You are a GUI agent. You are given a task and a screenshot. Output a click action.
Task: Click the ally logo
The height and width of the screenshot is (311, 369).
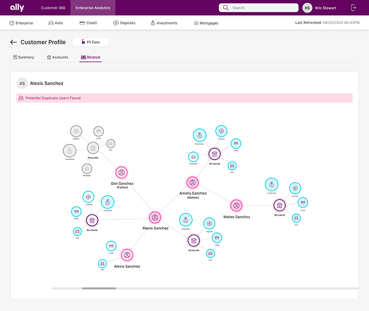(17, 7)
